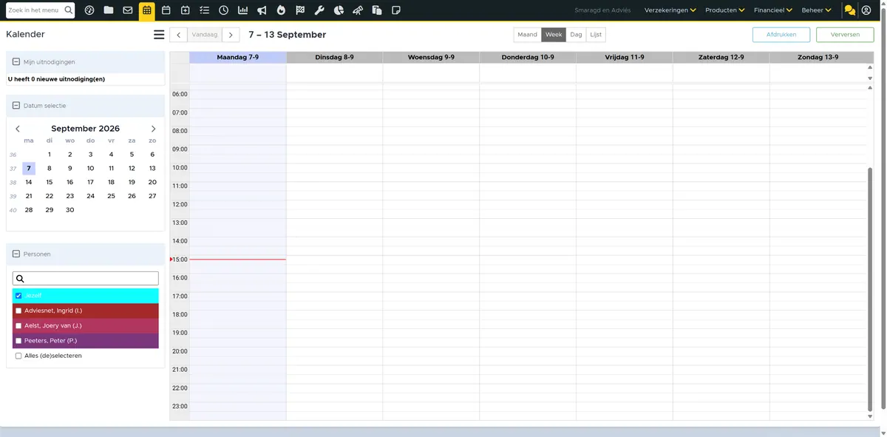Check the Peeters, Peter checkbox
Screen dimensions: 887x437
point(18,341)
